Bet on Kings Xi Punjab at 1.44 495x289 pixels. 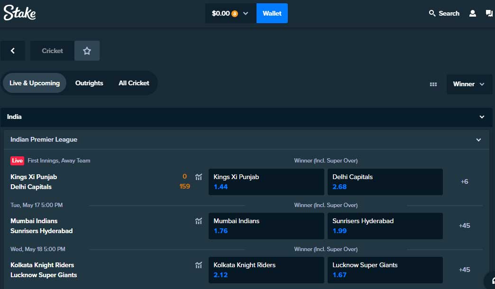point(266,182)
